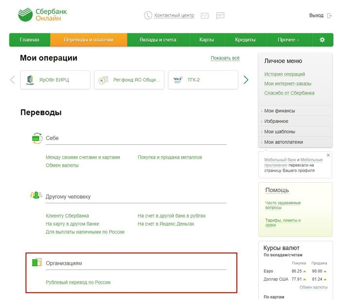Screen dimensions: 340x300
Task: Click the Евро sale rate 90.00
Action: 317,271
